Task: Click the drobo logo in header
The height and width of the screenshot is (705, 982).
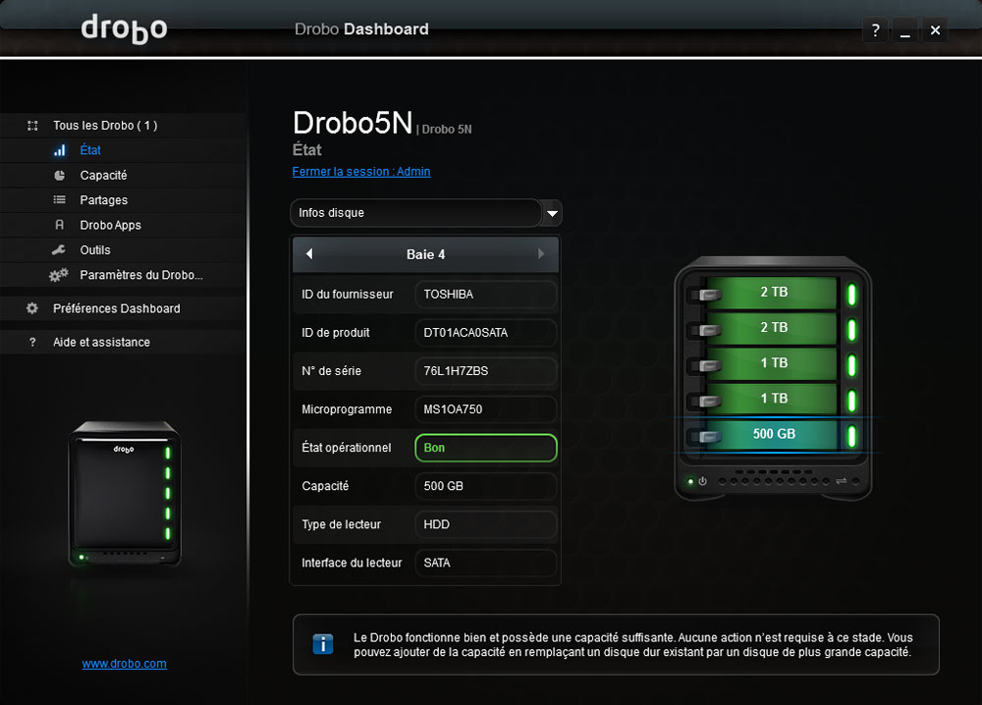Action: (x=124, y=28)
